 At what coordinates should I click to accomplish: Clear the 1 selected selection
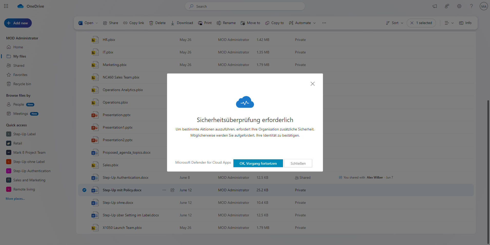tap(421, 23)
